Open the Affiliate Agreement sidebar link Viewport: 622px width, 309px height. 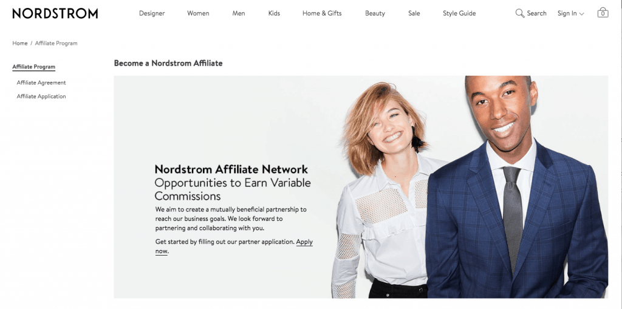click(41, 83)
